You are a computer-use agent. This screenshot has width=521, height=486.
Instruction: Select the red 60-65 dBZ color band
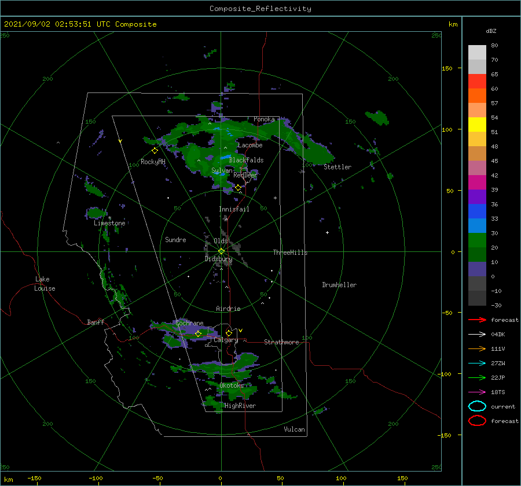pyautogui.click(x=477, y=81)
